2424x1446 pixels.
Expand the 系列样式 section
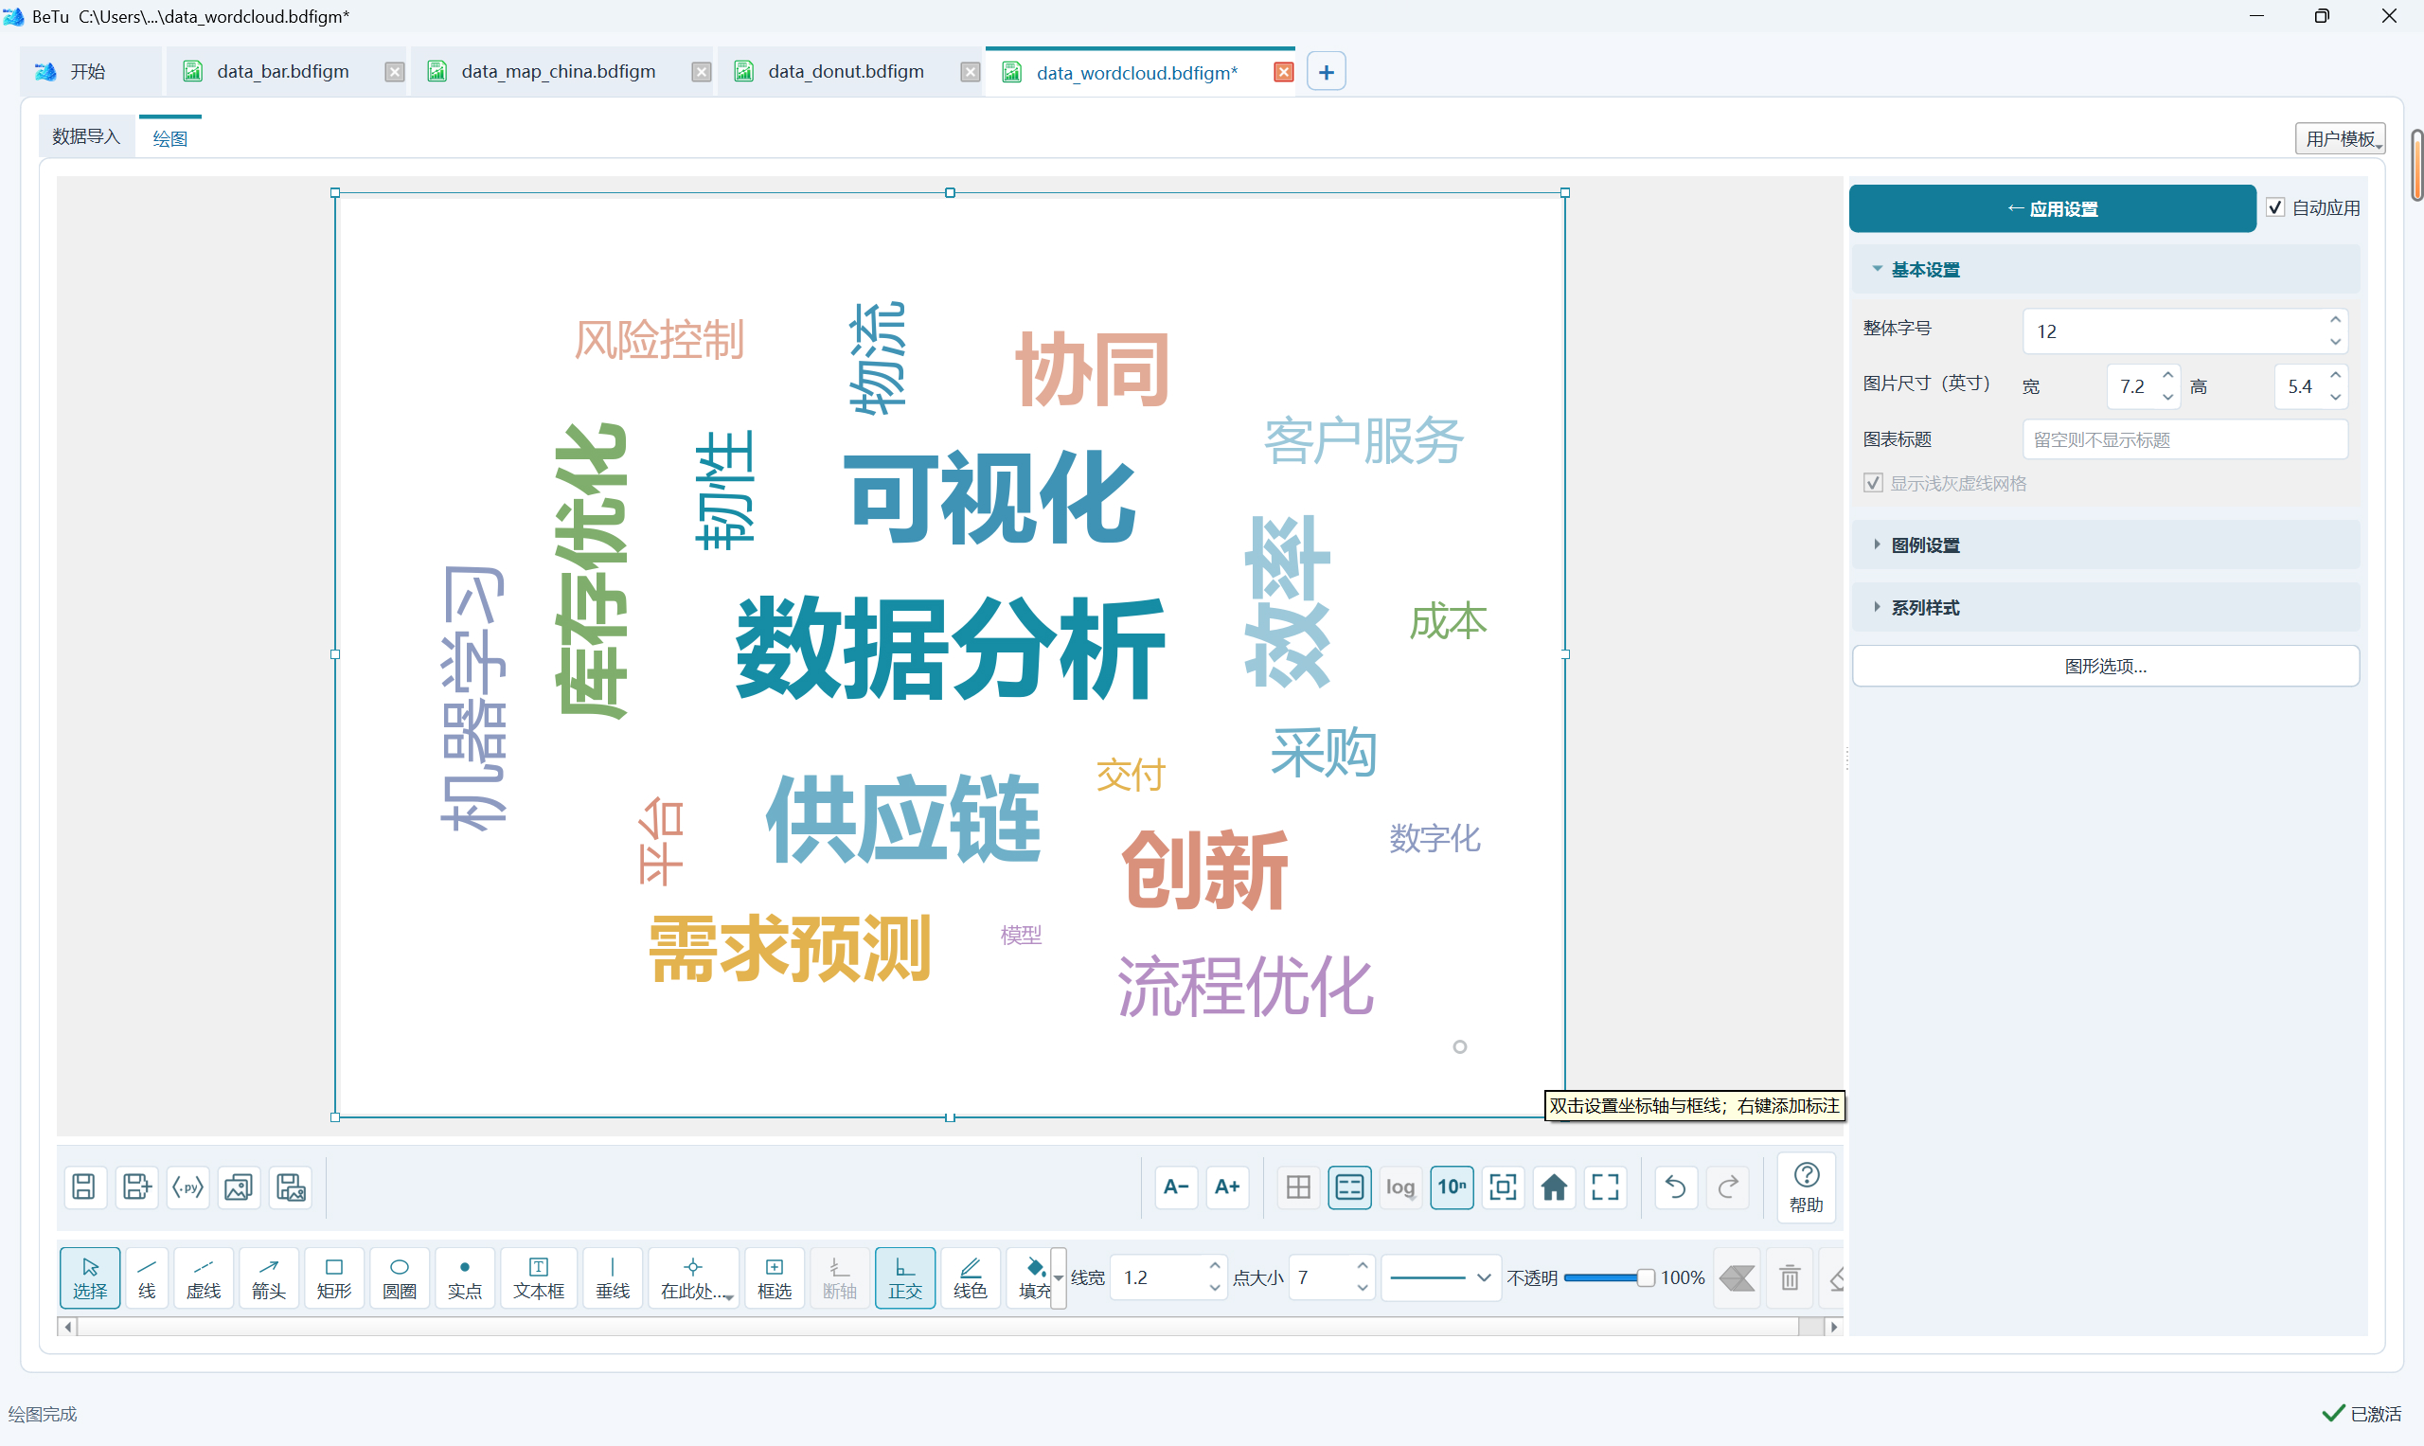(x=2106, y=608)
